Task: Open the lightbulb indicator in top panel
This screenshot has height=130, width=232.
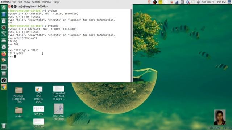Action: 149,2
